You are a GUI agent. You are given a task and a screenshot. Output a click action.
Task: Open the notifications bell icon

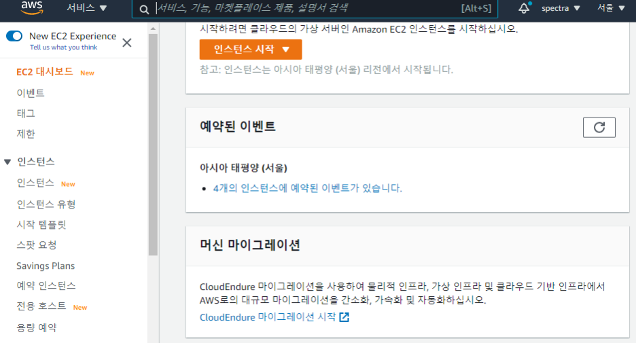[x=524, y=8]
